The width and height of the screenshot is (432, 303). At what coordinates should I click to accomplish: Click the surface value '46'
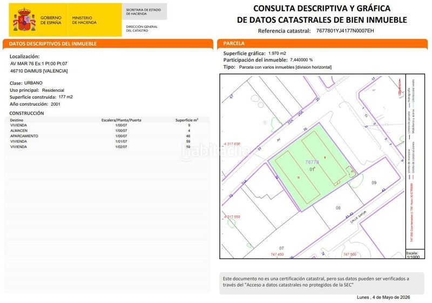tap(188, 136)
